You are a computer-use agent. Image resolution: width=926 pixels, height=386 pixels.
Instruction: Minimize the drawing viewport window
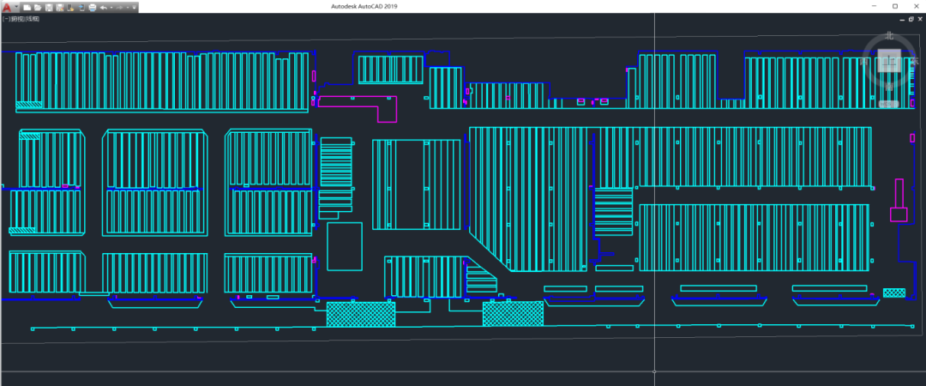click(x=902, y=20)
